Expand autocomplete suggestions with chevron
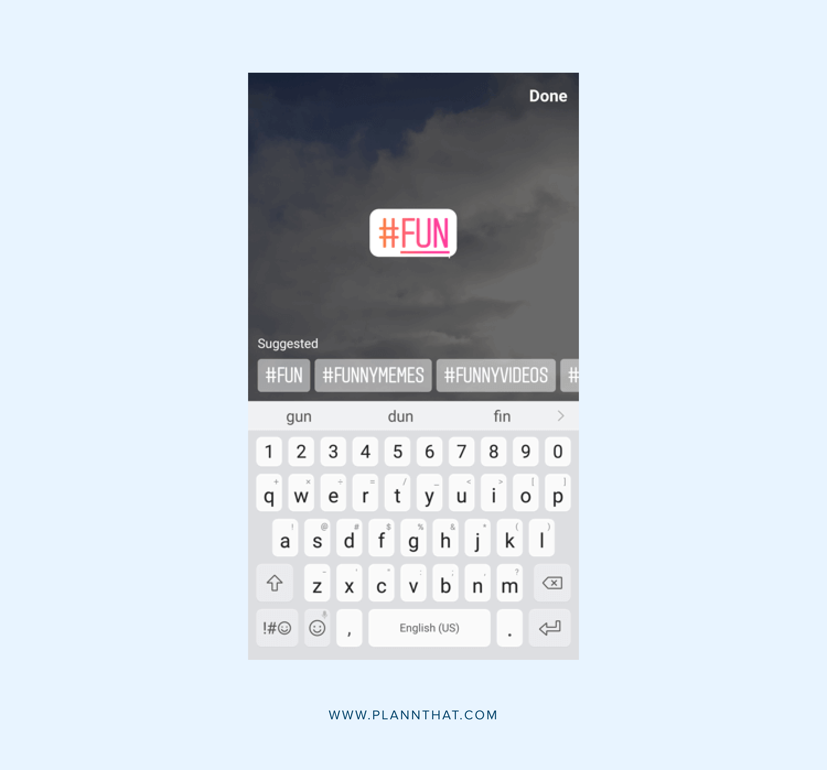The height and width of the screenshot is (770, 827). coord(561,415)
